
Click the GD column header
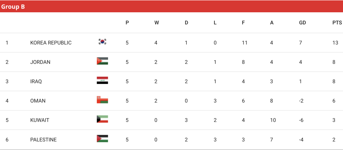click(x=302, y=23)
